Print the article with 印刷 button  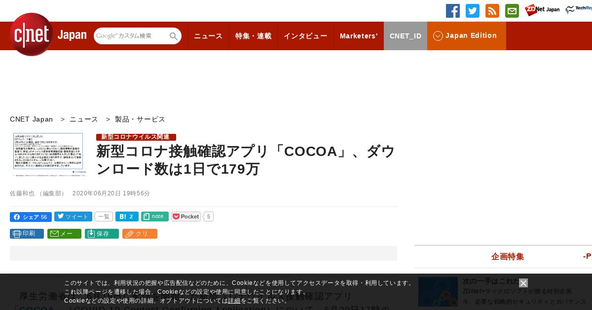pyautogui.click(x=27, y=234)
